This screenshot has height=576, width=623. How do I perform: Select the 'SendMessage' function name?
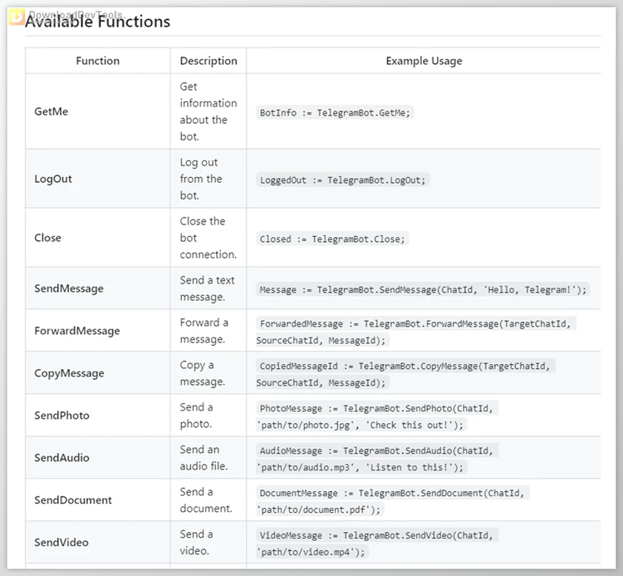[69, 288]
